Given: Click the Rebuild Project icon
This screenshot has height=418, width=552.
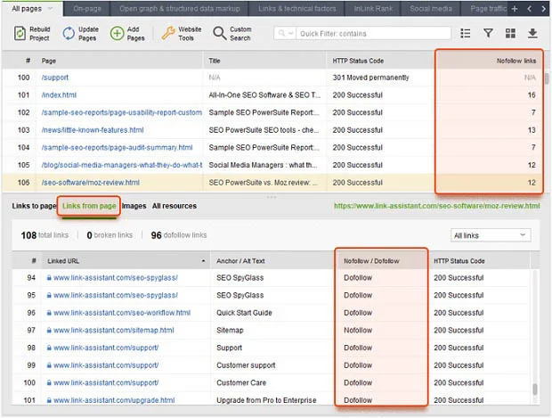Looking at the screenshot, I should (20, 33).
